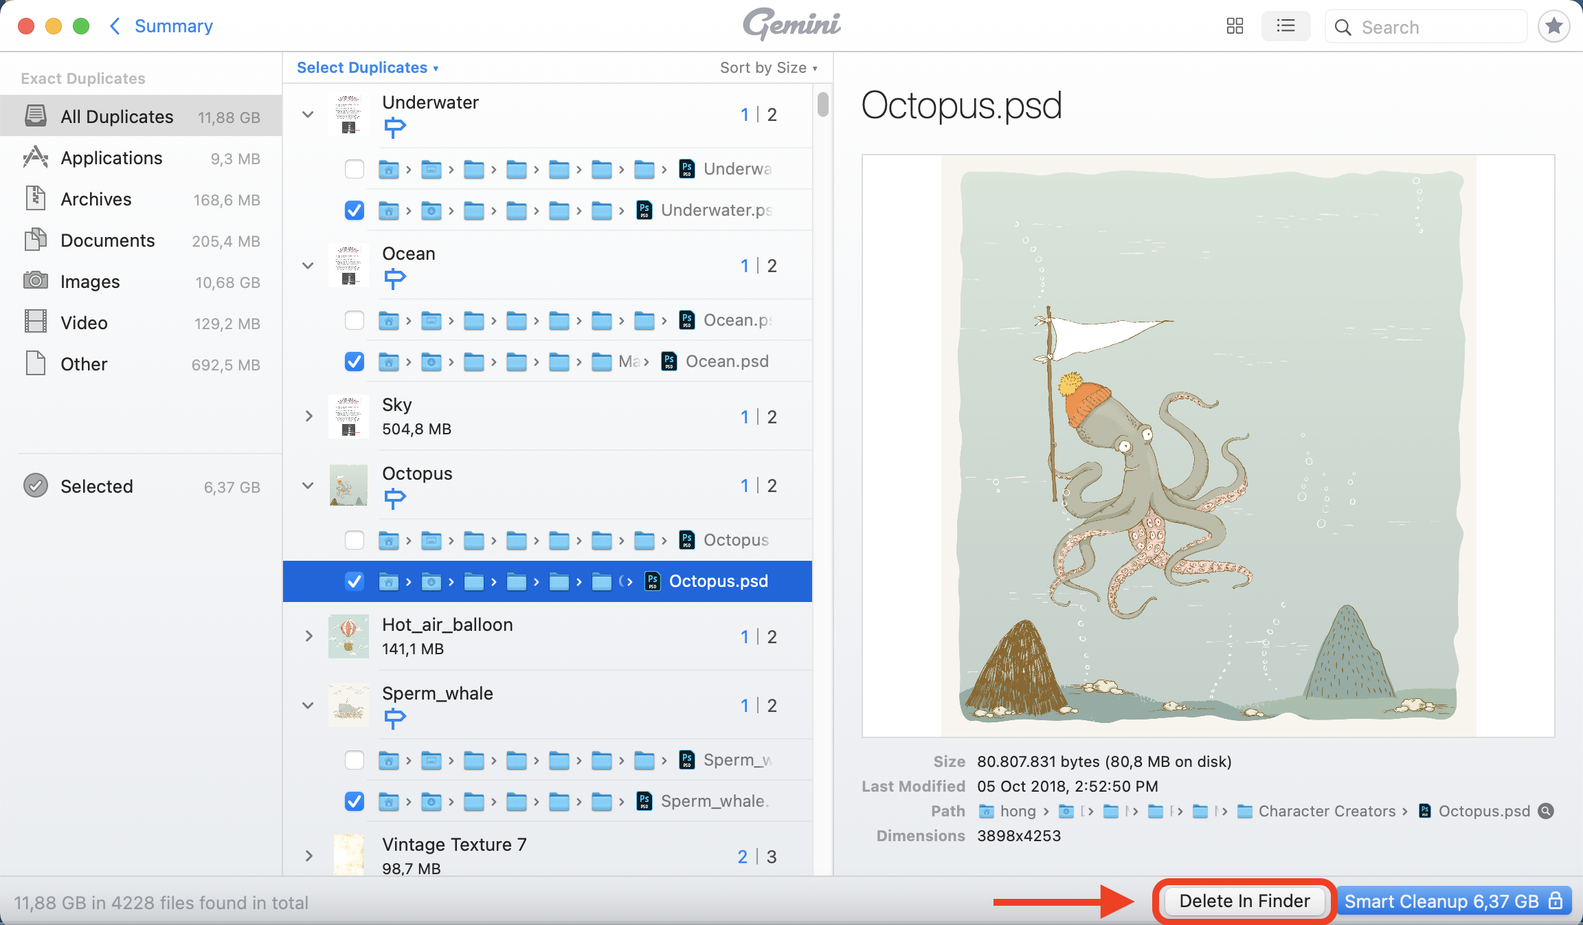Switch to list view icon

tap(1286, 26)
